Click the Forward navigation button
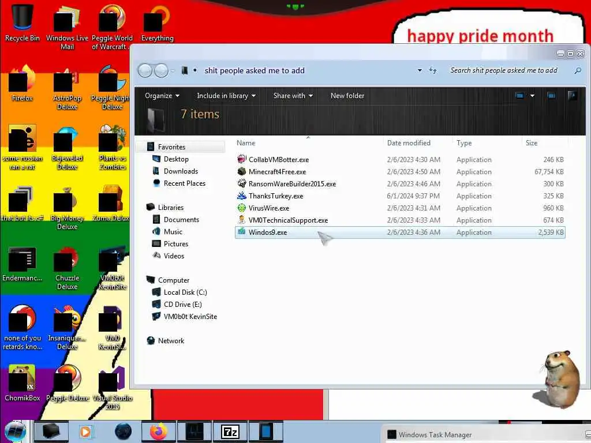This screenshot has width=591, height=443. [162, 70]
